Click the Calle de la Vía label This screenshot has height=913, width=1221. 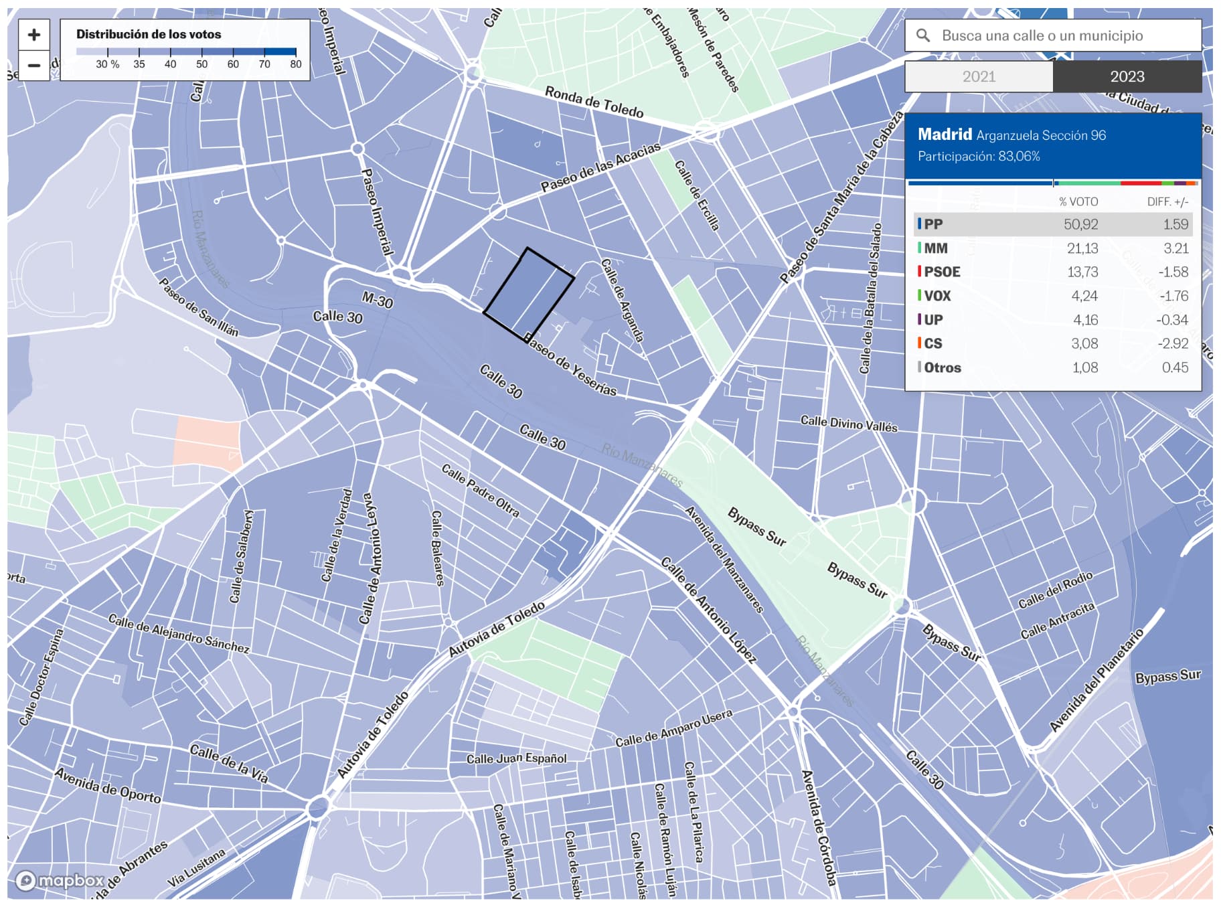[229, 763]
